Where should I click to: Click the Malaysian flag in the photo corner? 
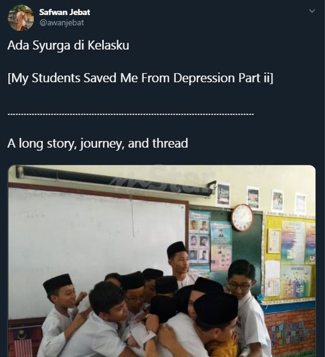click(x=22, y=342)
